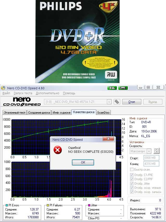Toggle the Отобр. C2/PIF checkbox
Image resolution: width=166 pixels, height=222 pixels.
[132, 179]
